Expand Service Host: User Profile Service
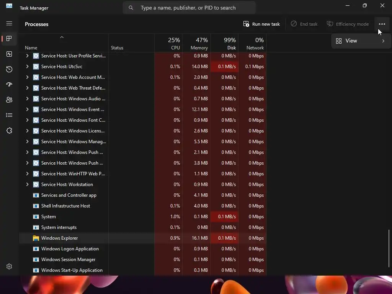Viewport: 392px width, 294px height. pos(27,56)
